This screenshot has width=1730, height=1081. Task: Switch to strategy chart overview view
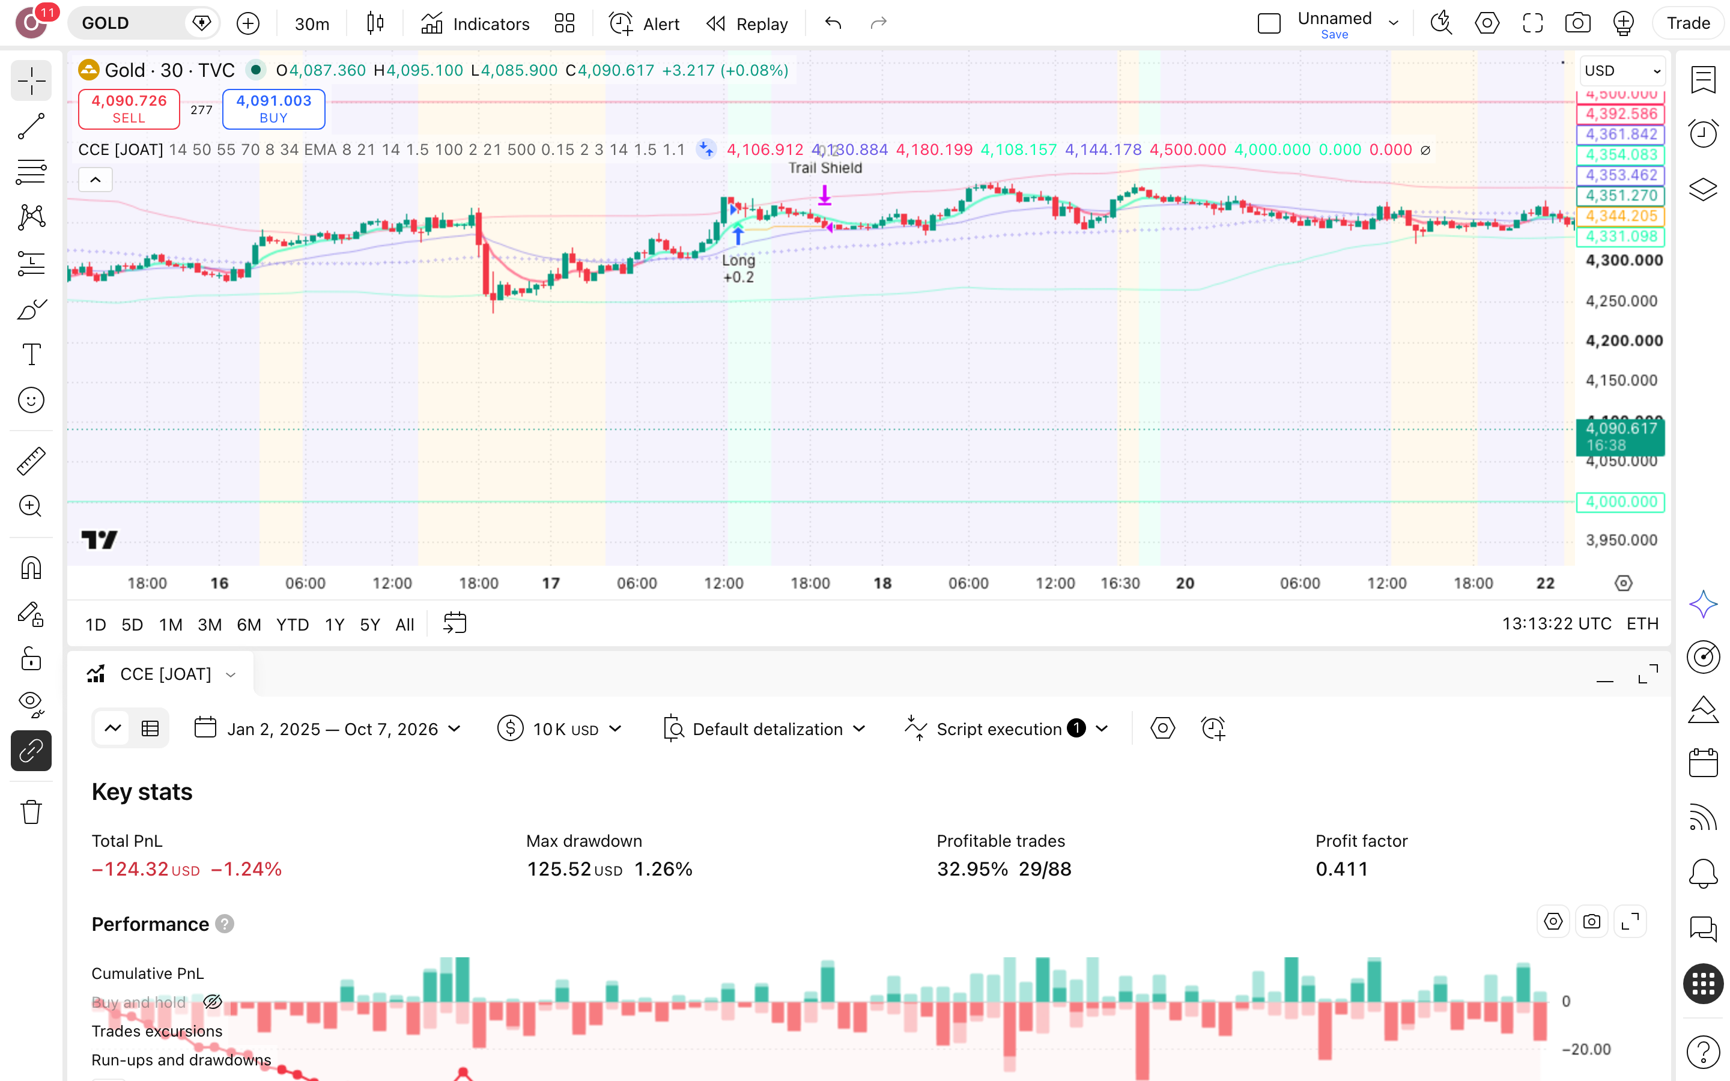click(113, 728)
